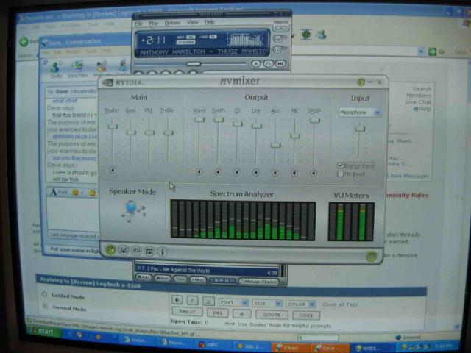471x353 pixels.
Task: Click the Underline U button in editor
Action: 208,301
